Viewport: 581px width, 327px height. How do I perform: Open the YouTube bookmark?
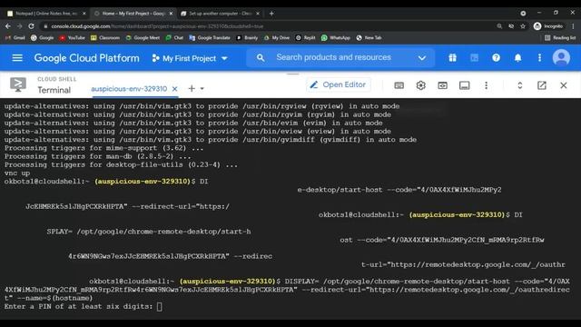pyautogui.click(x=72, y=38)
